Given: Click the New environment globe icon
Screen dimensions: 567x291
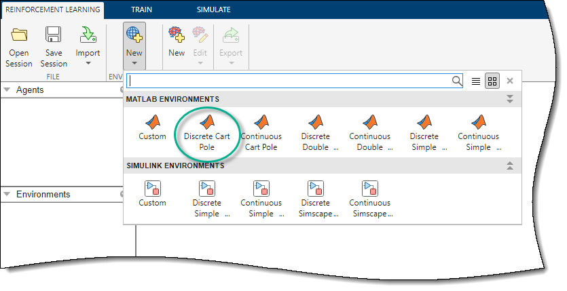Looking at the screenshot, I should 134,35.
